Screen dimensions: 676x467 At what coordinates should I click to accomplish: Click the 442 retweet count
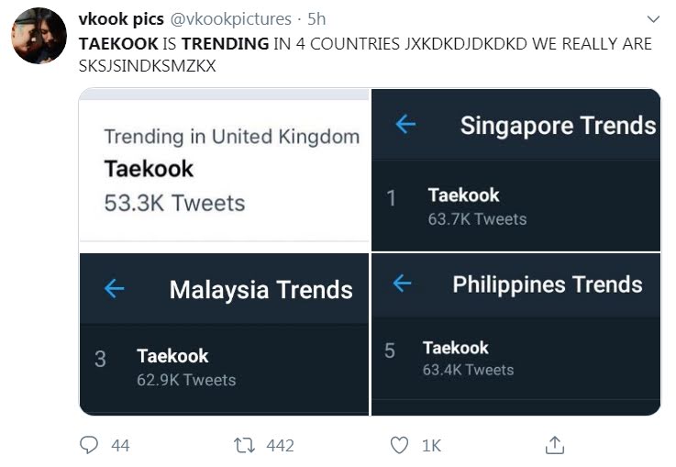click(x=280, y=446)
